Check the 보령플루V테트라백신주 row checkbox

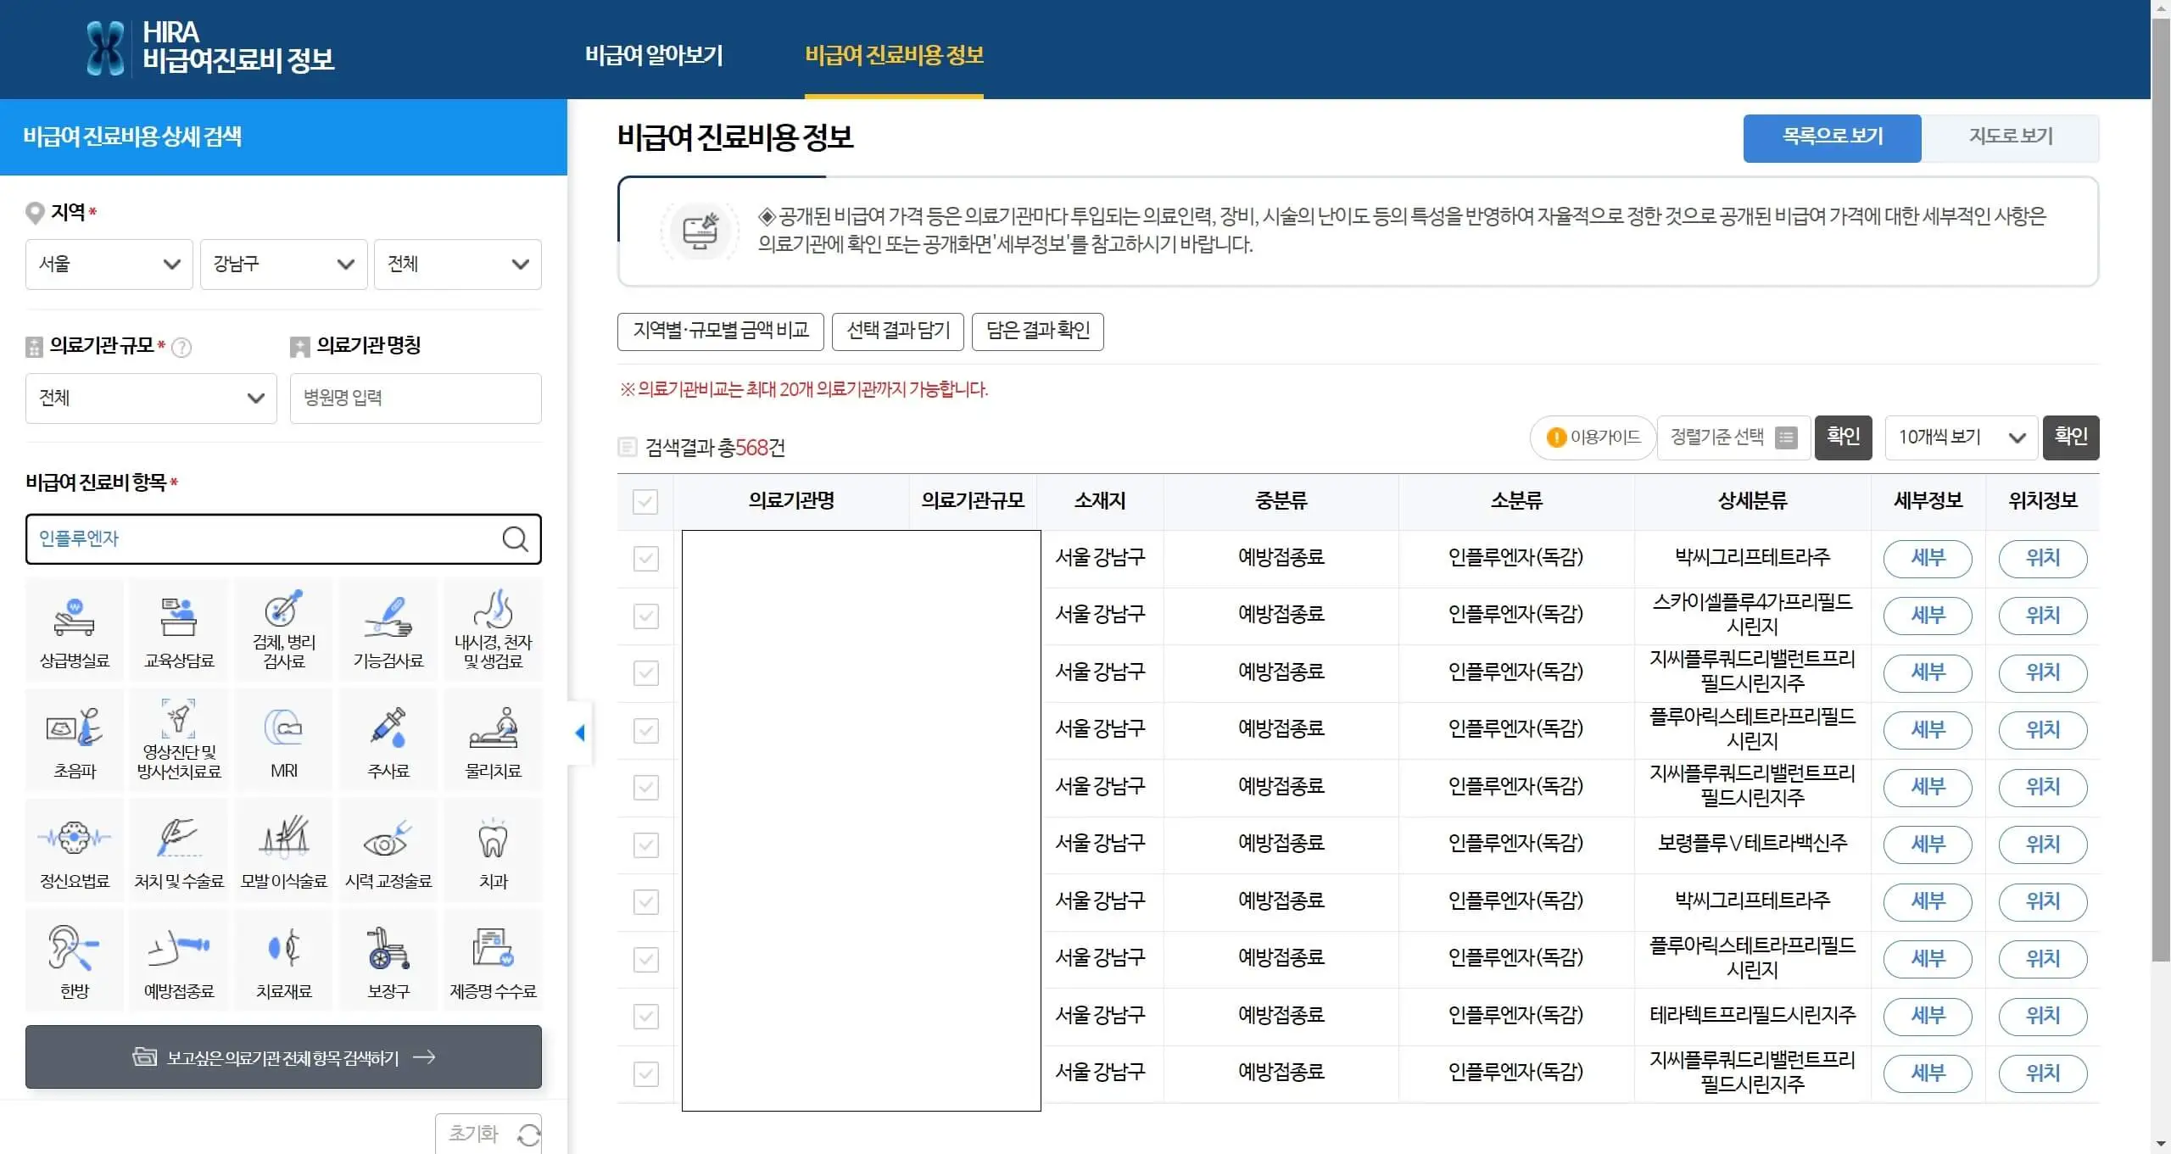point(646,845)
